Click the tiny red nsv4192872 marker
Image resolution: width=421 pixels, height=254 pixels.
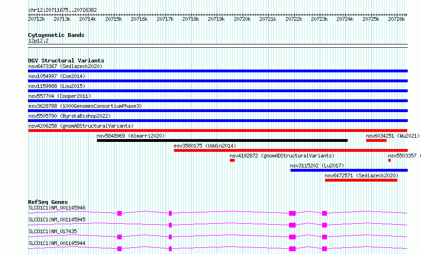click(x=232, y=160)
